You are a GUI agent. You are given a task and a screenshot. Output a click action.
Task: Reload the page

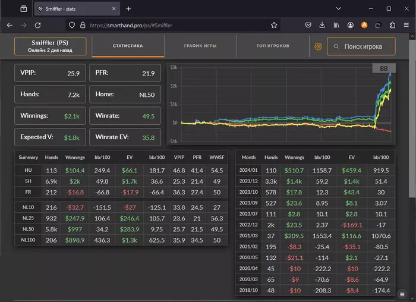pos(37,25)
